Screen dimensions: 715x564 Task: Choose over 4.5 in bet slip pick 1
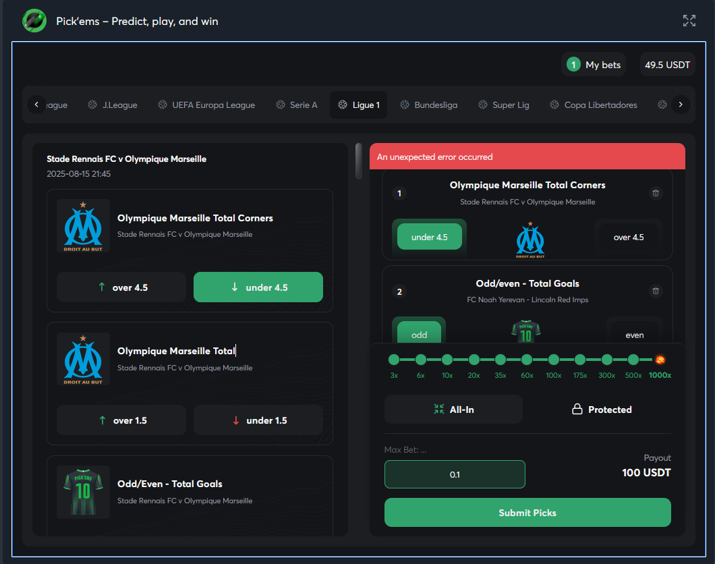click(x=629, y=237)
